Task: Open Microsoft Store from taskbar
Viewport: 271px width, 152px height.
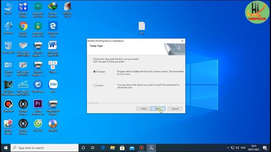Action: 122,148
